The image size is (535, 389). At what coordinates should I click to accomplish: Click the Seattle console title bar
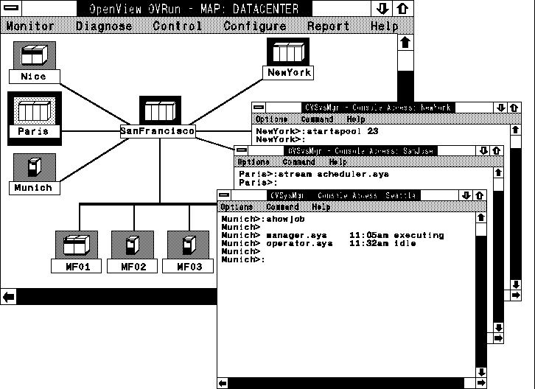(x=343, y=195)
